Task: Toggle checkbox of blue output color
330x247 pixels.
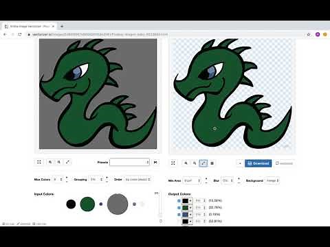Action: point(179,215)
